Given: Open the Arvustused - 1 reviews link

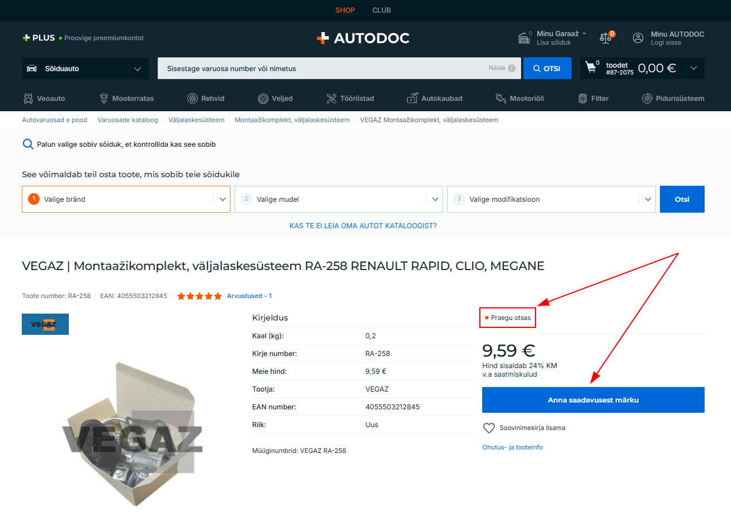Looking at the screenshot, I should coord(249,296).
